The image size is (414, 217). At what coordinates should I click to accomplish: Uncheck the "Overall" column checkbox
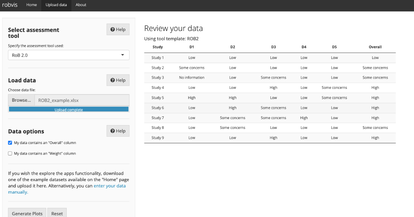click(10, 143)
